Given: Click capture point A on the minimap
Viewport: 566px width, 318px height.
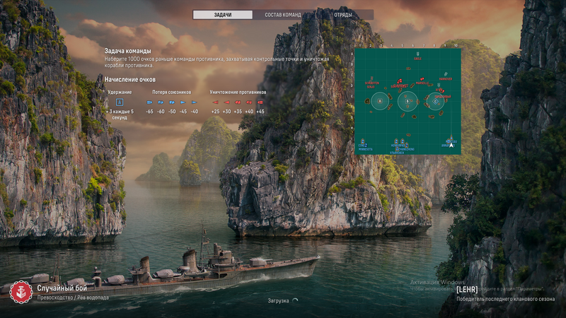Looking at the screenshot, I should [x=380, y=101].
